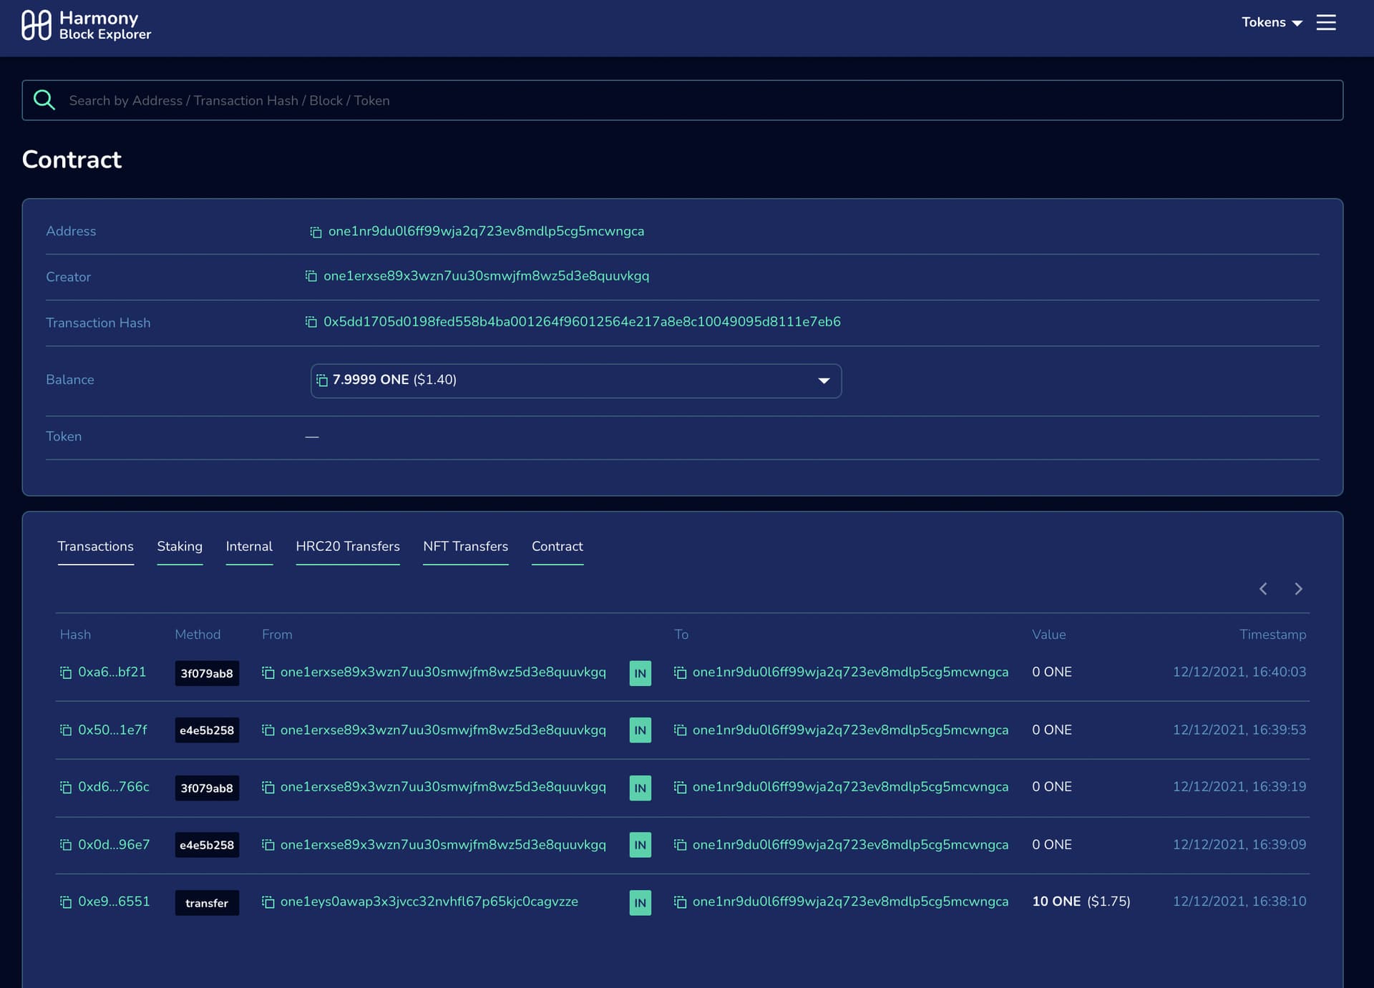The width and height of the screenshot is (1374, 988).
Task: Copy hash 0x50...1e7f
Action: 66,730
